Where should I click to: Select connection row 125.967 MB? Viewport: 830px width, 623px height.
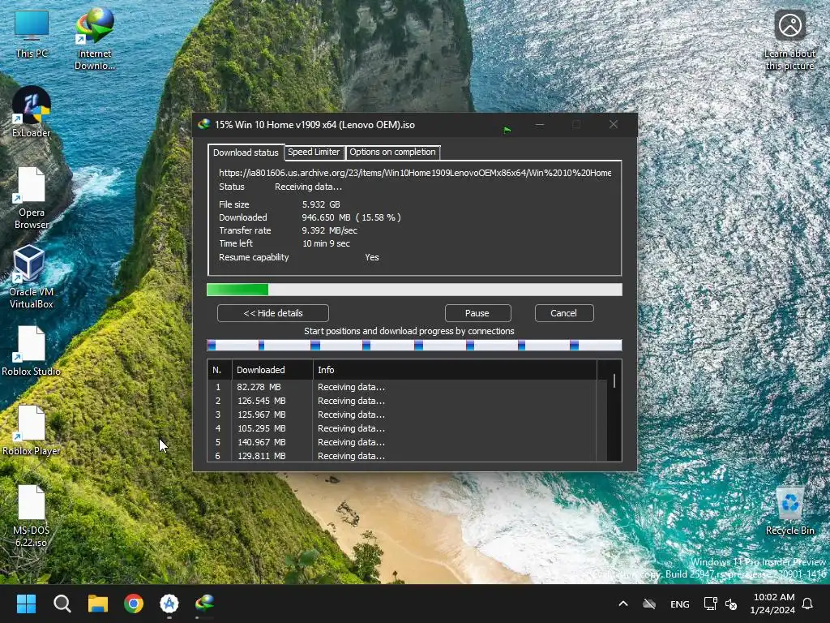(407, 415)
